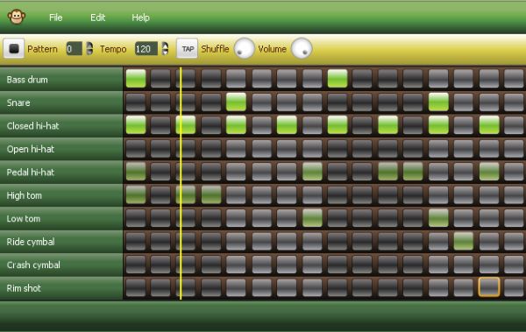Turn off Snare step 5
The width and height of the screenshot is (526, 332).
[x=236, y=102]
